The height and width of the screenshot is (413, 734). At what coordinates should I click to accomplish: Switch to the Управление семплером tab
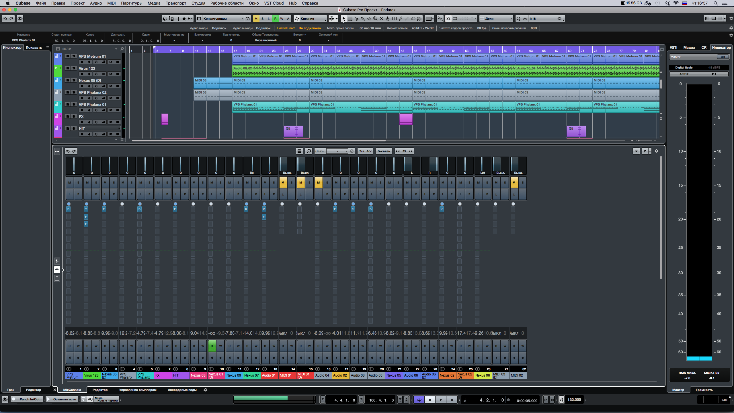tap(138, 390)
